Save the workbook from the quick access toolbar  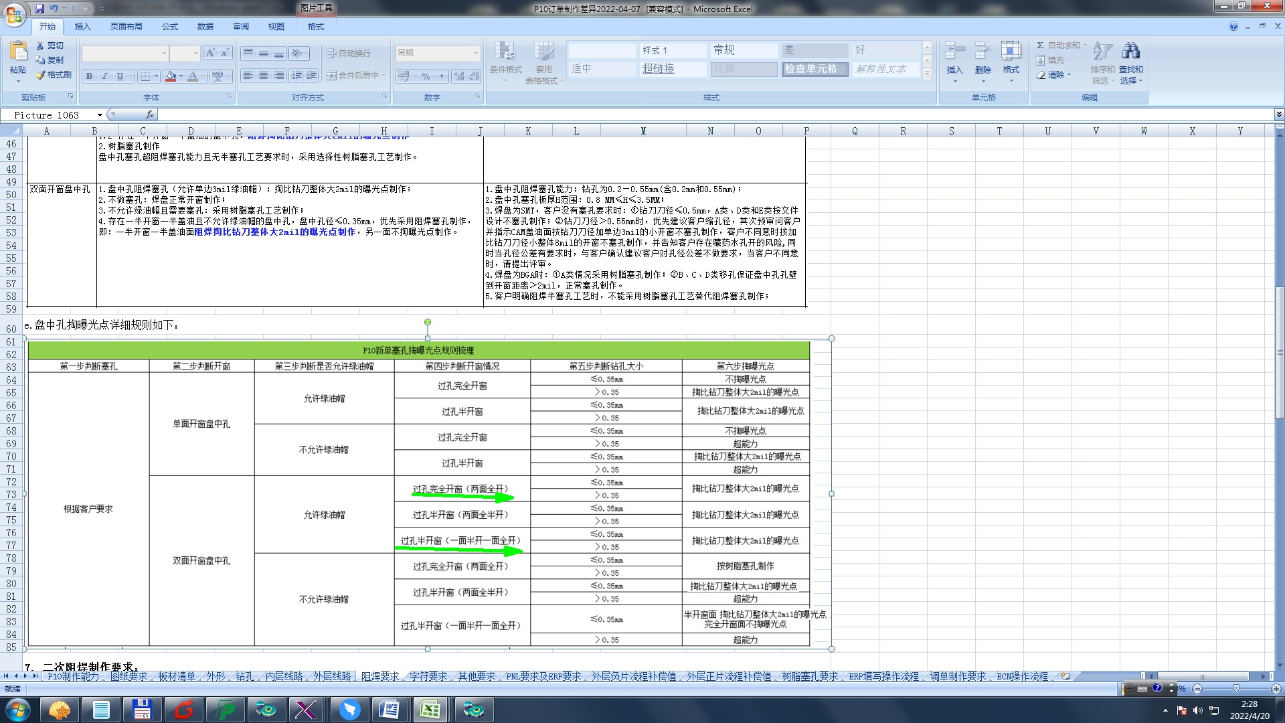click(x=39, y=9)
